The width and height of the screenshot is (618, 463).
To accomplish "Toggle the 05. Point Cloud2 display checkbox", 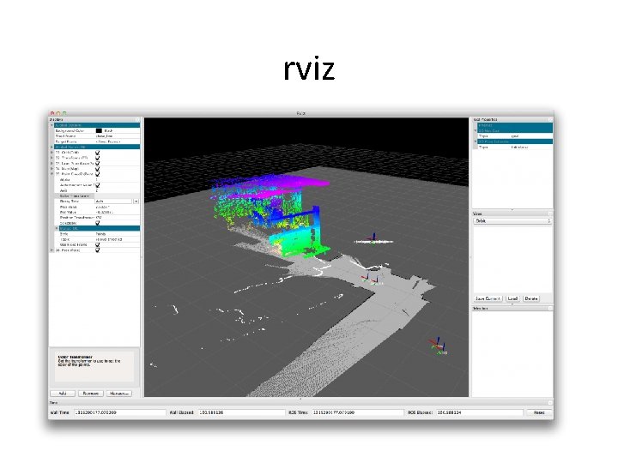I will [97, 173].
